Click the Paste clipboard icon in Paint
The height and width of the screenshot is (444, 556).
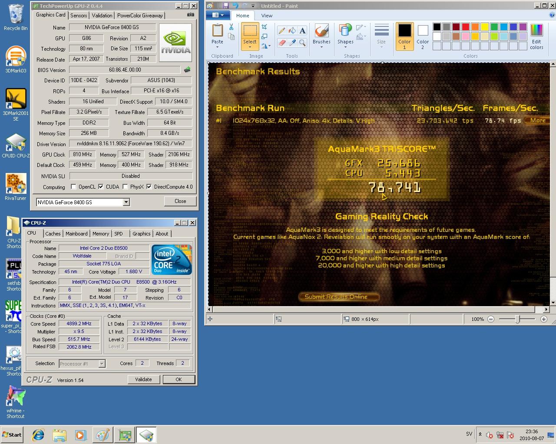[x=217, y=31]
